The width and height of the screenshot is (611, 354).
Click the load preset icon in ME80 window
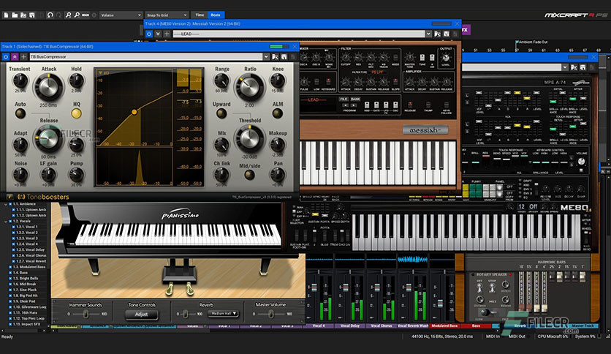tap(574, 67)
